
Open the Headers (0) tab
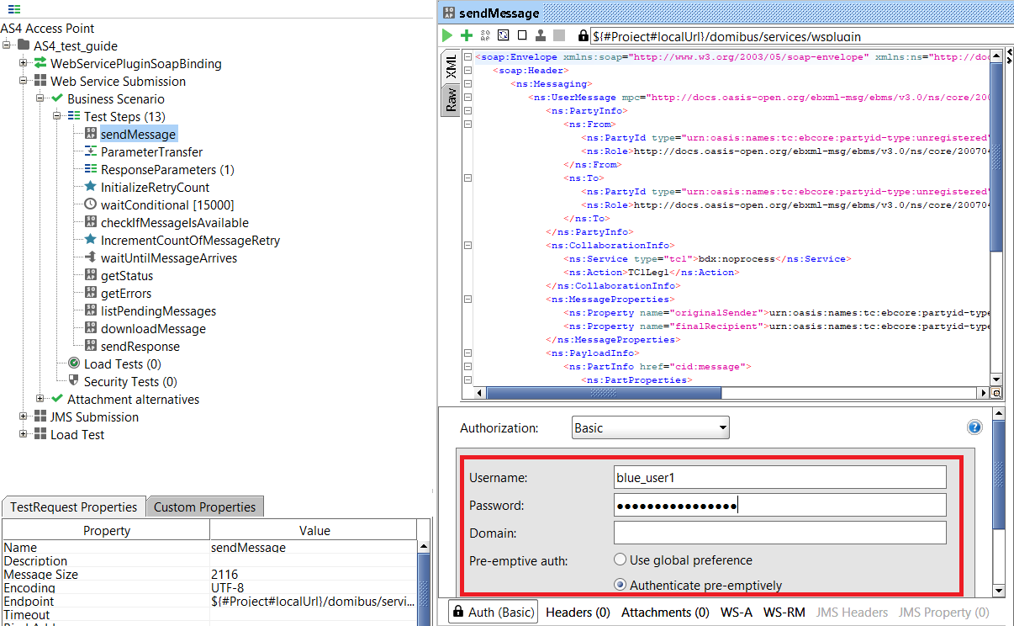(x=578, y=613)
